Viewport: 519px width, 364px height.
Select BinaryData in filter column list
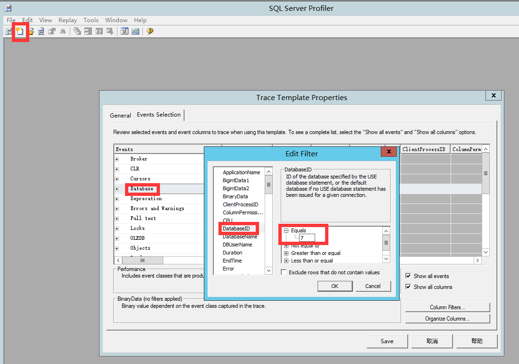tap(235, 196)
